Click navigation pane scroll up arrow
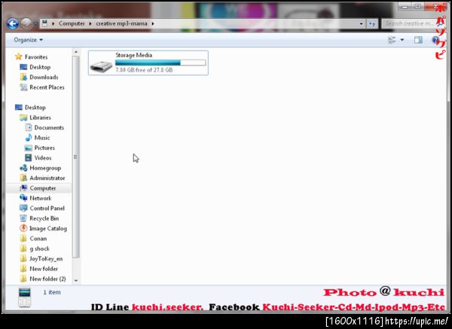 coord(76,52)
